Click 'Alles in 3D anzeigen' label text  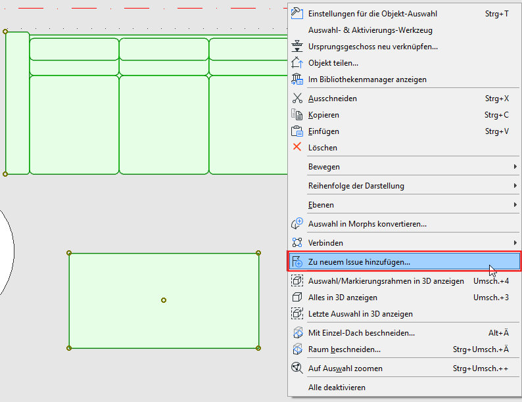coord(343,298)
